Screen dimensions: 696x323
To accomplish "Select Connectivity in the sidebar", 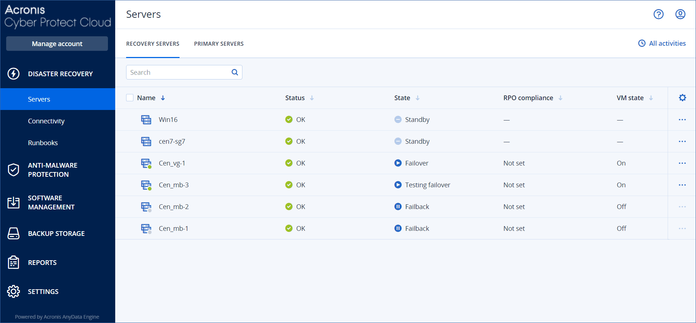I will coord(46,121).
